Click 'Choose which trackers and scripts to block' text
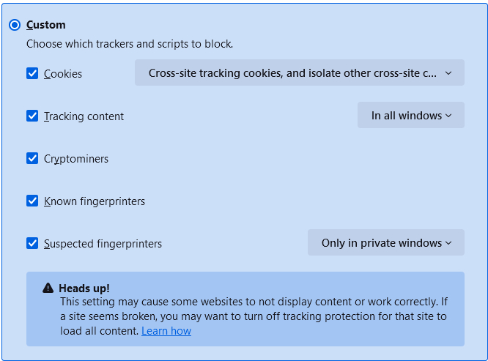 (130, 44)
